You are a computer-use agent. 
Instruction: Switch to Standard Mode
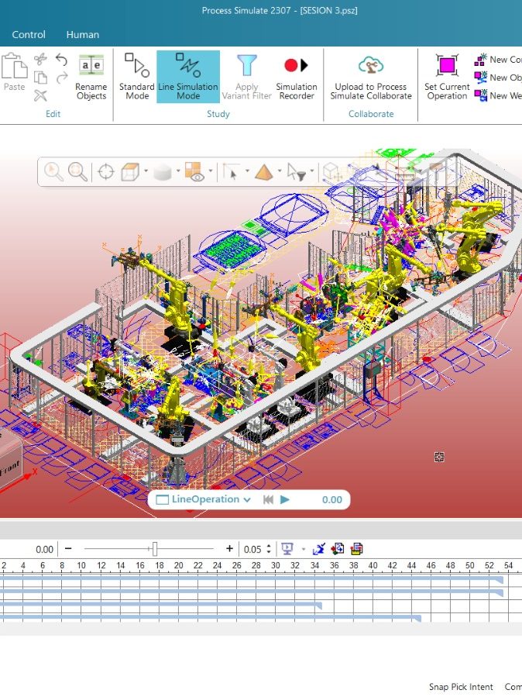click(137, 78)
